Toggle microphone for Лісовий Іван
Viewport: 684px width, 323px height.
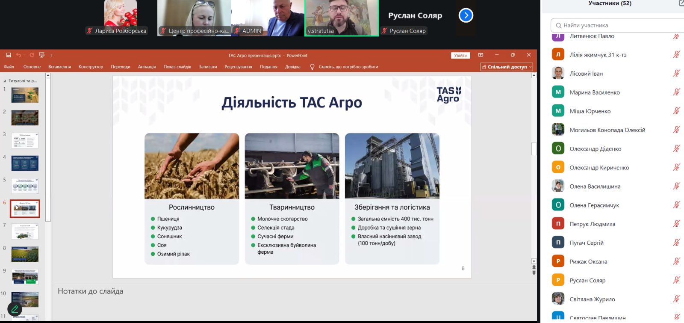pos(676,73)
